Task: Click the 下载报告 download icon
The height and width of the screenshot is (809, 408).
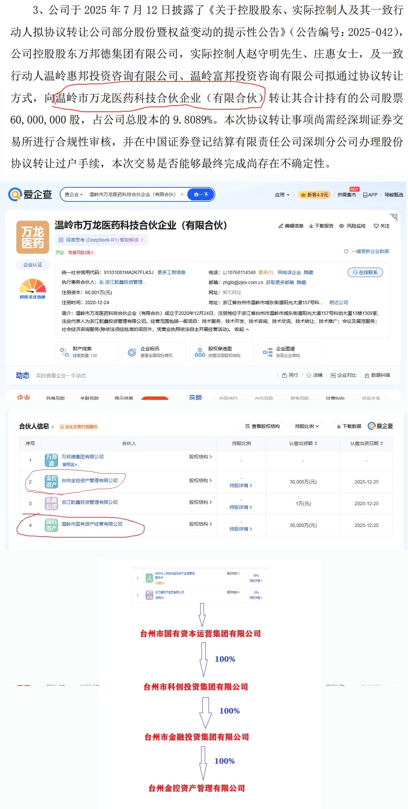Action: [311, 226]
